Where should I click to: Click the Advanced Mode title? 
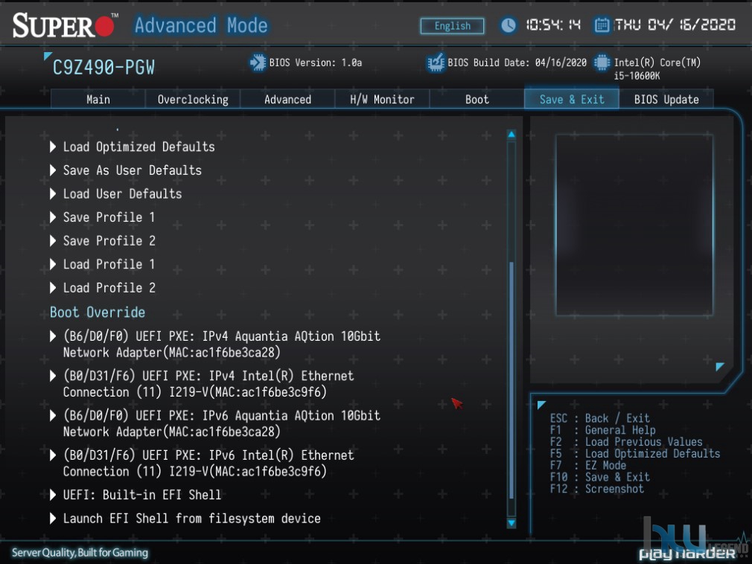pos(201,25)
